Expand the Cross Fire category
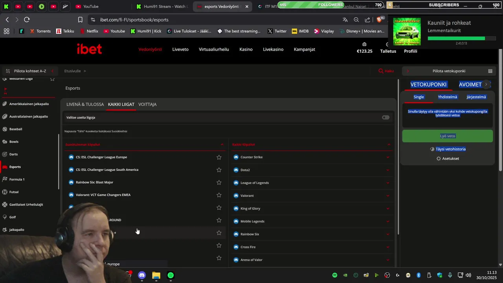Screen dimensions: 503x283 [388, 247]
